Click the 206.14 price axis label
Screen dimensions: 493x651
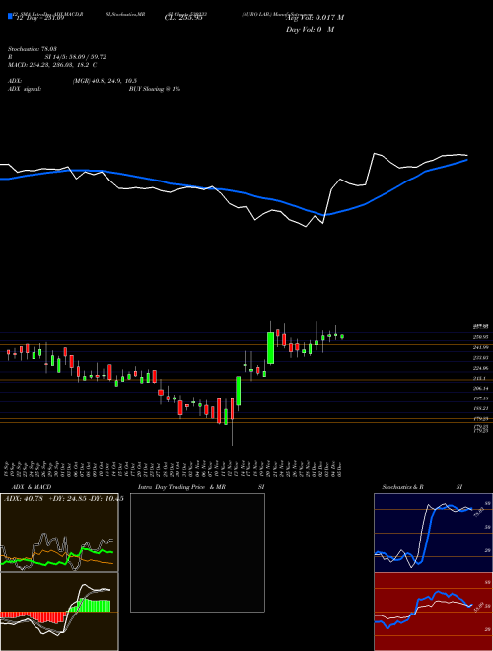(x=480, y=389)
